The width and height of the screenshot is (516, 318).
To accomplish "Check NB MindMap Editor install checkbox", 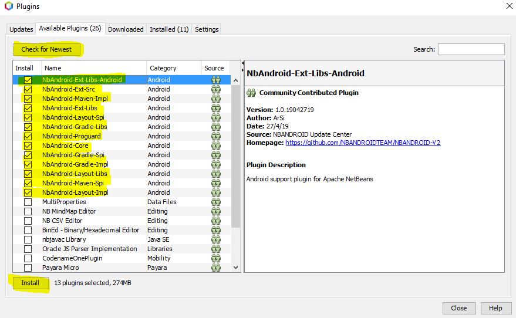I will point(28,211).
